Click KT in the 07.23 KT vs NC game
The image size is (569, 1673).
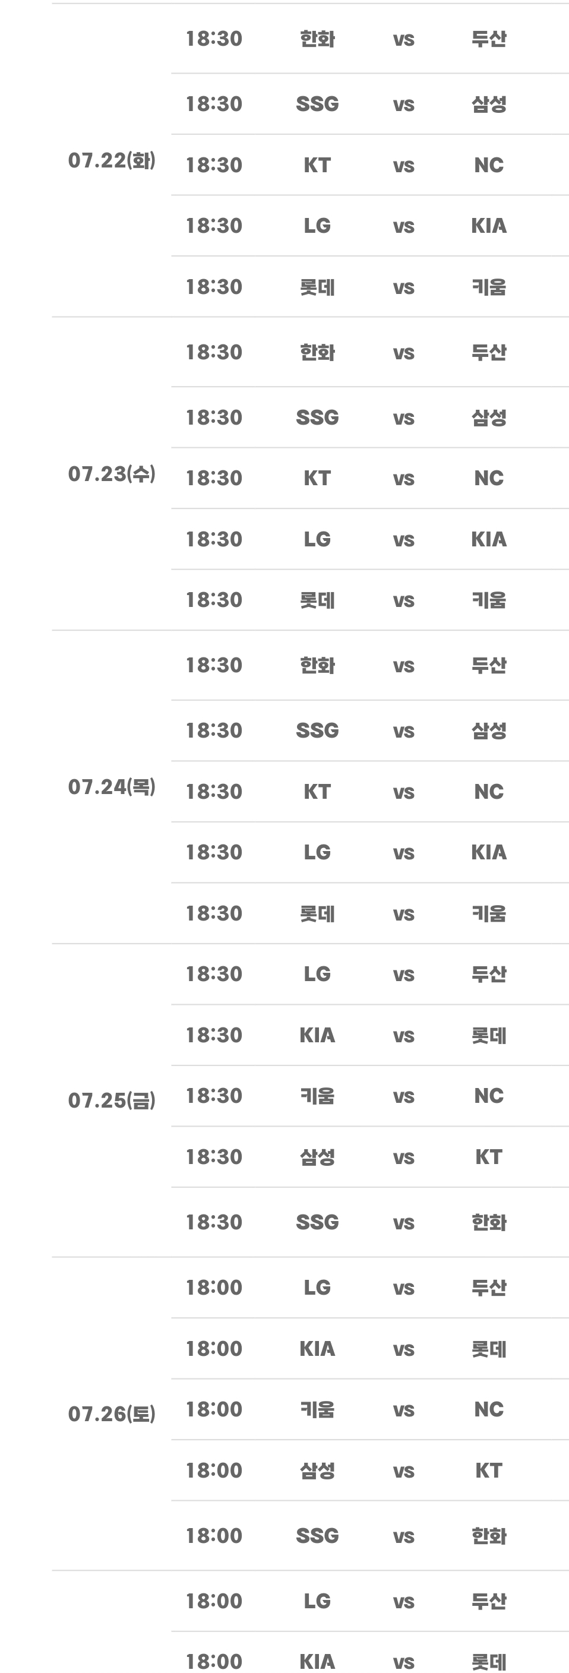click(317, 478)
